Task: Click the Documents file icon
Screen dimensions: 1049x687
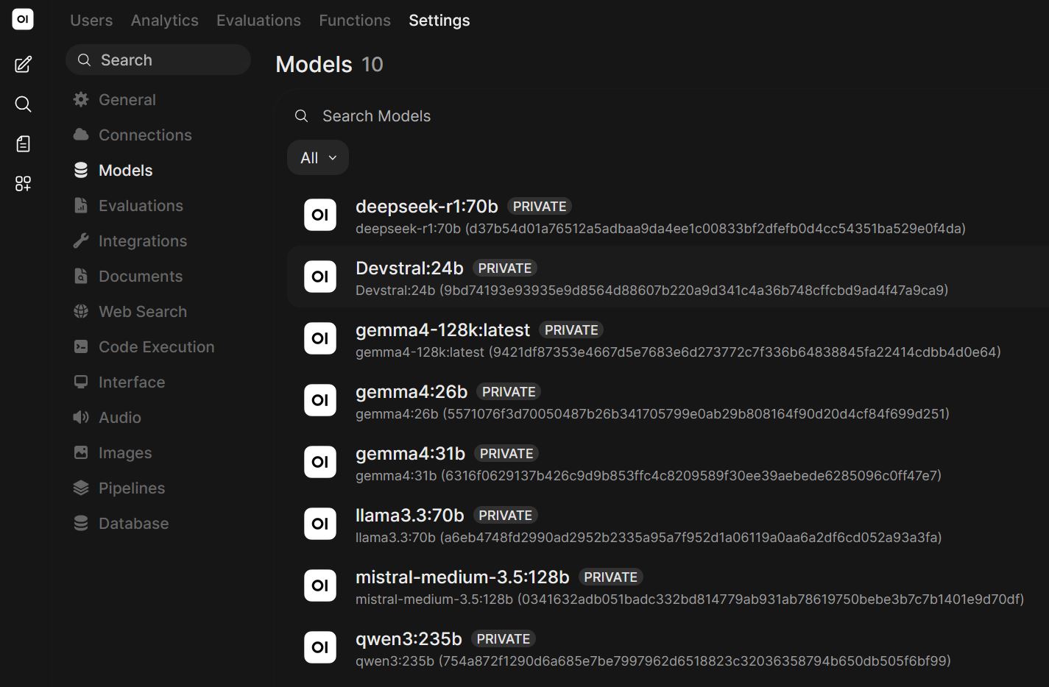Action: (x=81, y=276)
